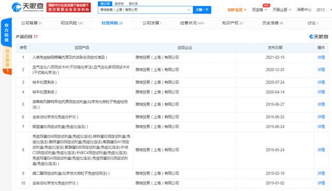Open the 百宝箱 dropdown menu

pyautogui.click(x=259, y=10)
